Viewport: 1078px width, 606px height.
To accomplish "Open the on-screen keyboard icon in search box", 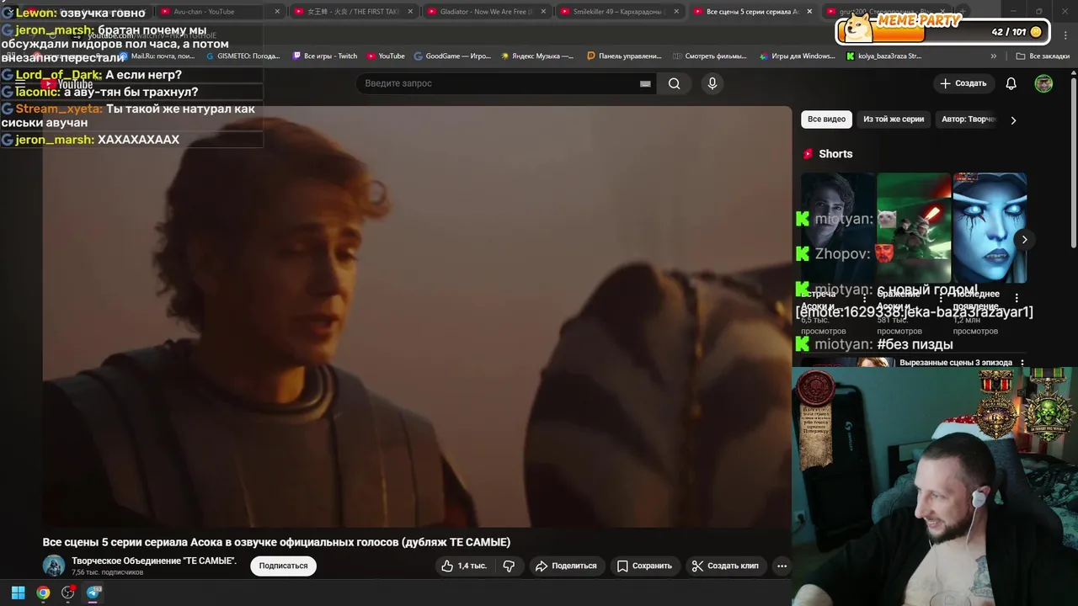I will tap(645, 83).
